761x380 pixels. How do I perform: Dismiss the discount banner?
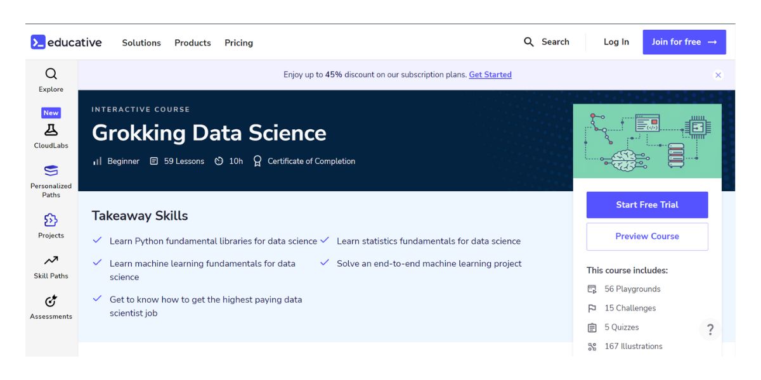pyautogui.click(x=718, y=75)
